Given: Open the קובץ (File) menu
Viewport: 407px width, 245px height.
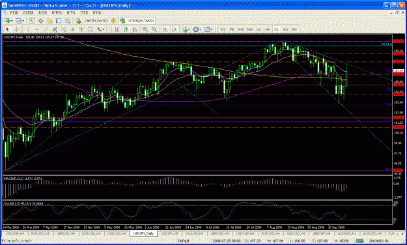Looking at the screenshot, I should (x=14, y=12).
